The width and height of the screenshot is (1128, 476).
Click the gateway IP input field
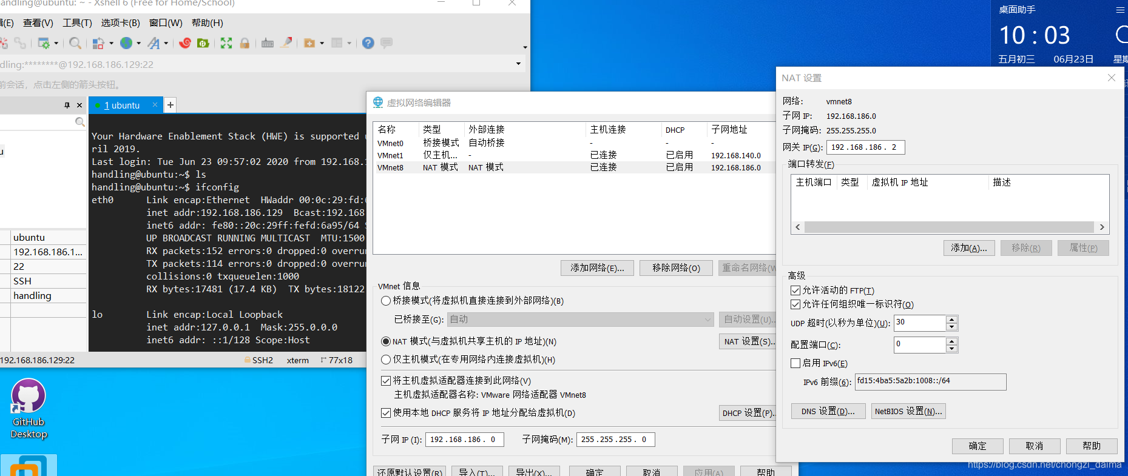(865, 147)
